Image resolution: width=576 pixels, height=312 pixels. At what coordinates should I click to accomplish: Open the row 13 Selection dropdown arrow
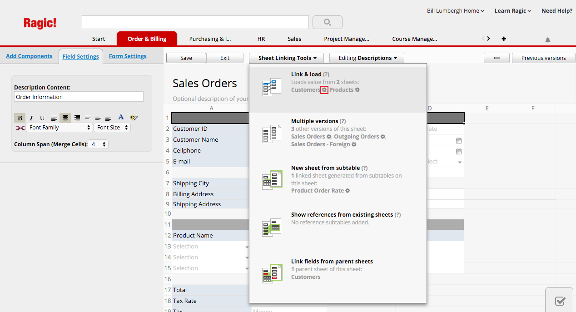click(247, 247)
